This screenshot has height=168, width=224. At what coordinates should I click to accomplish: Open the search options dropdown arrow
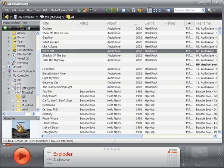[x=214, y=10]
